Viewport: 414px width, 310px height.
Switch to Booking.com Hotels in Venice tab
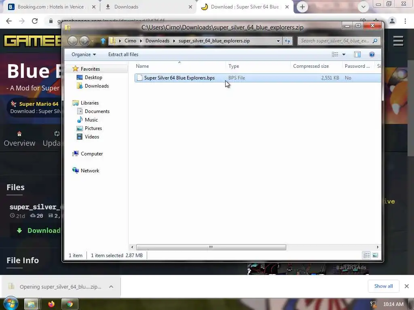51,7
